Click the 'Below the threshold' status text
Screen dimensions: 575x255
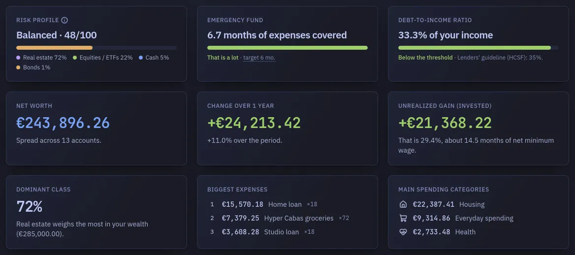point(425,58)
